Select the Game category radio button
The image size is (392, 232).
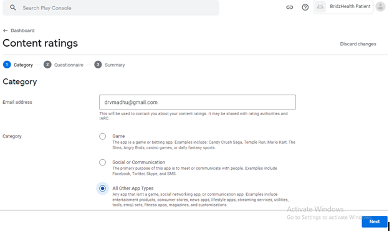coord(102,136)
